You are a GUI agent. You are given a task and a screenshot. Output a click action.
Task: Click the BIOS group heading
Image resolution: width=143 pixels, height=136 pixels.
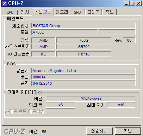click(11, 64)
